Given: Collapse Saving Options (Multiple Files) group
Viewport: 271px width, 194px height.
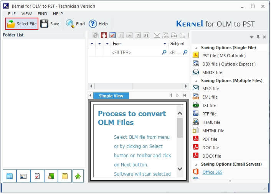Looking at the screenshot, I should 196,81.
